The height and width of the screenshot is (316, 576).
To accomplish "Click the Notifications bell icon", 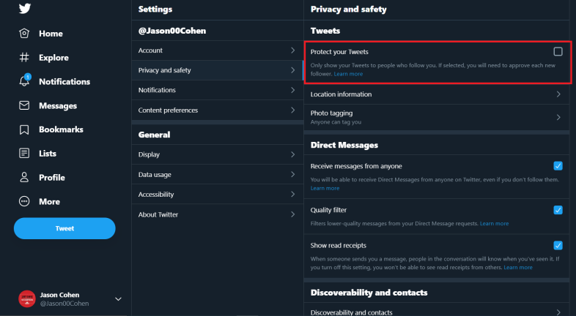I will 24,81.
